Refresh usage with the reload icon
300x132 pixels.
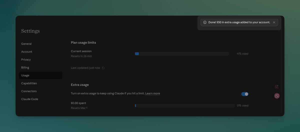tap(103, 68)
